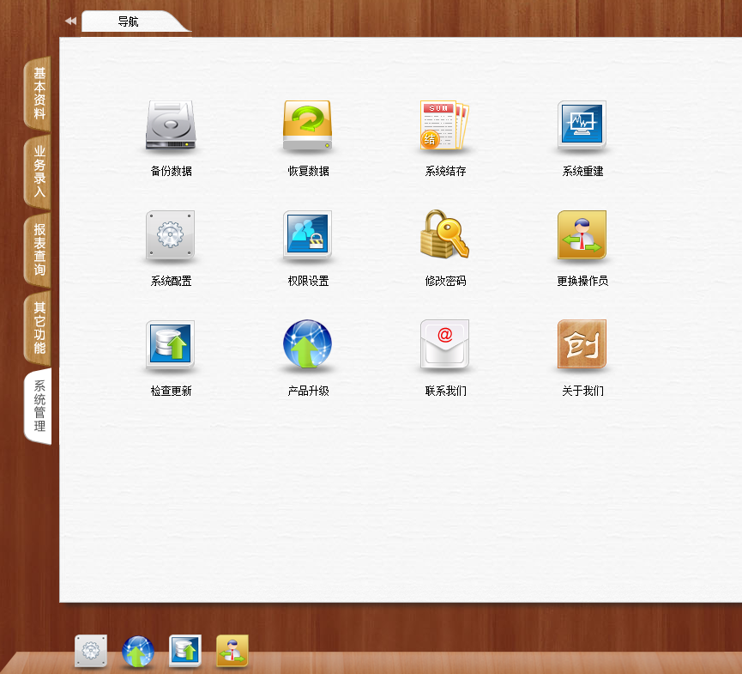The height and width of the screenshot is (674, 742).
Task: Click the 系统重建 text label
Action: click(582, 171)
